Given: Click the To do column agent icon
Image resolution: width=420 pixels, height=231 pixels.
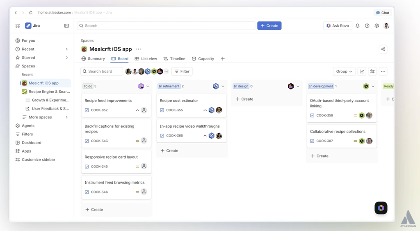Looking at the screenshot, I should [141, 86].
